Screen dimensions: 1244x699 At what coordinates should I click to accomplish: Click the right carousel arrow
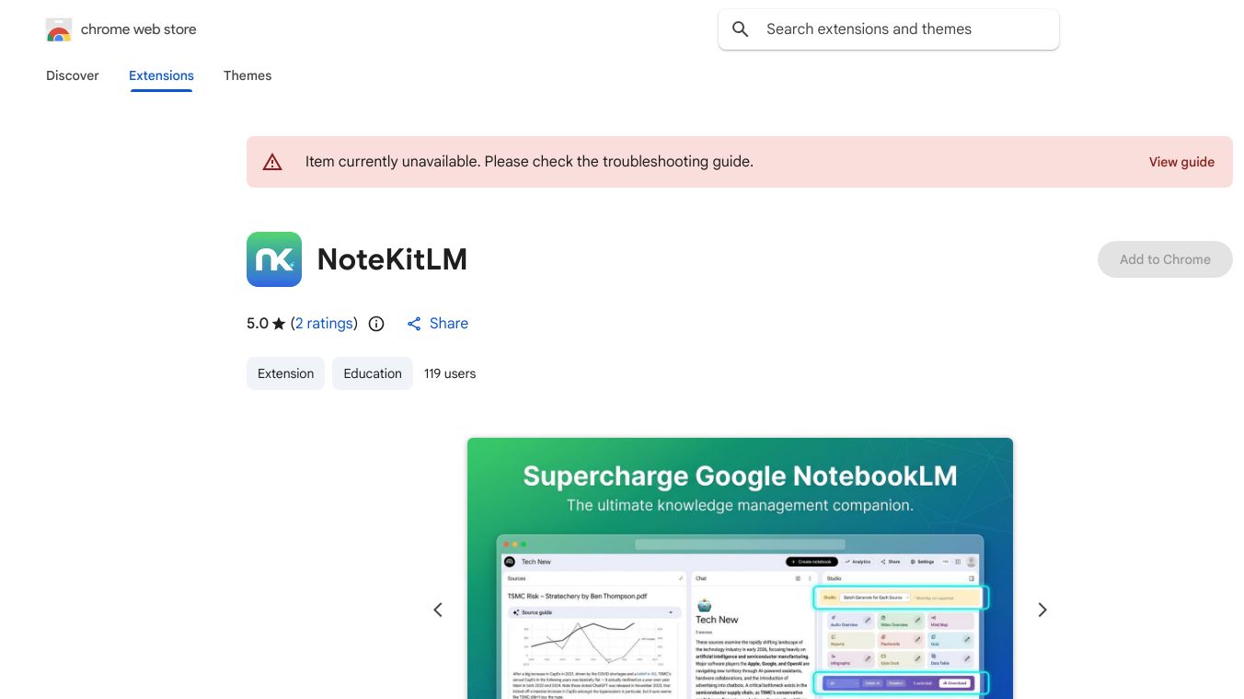pos(1042,609)
